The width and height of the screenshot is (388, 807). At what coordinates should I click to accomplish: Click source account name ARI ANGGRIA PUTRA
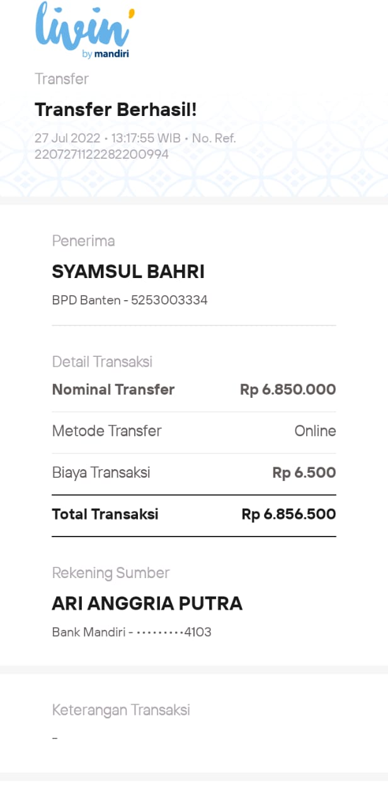tap(147, 604)
